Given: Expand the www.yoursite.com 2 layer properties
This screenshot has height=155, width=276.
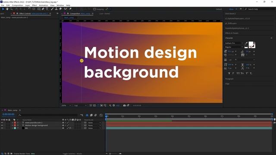Looking at the screenshot, I should click(13, 123).
